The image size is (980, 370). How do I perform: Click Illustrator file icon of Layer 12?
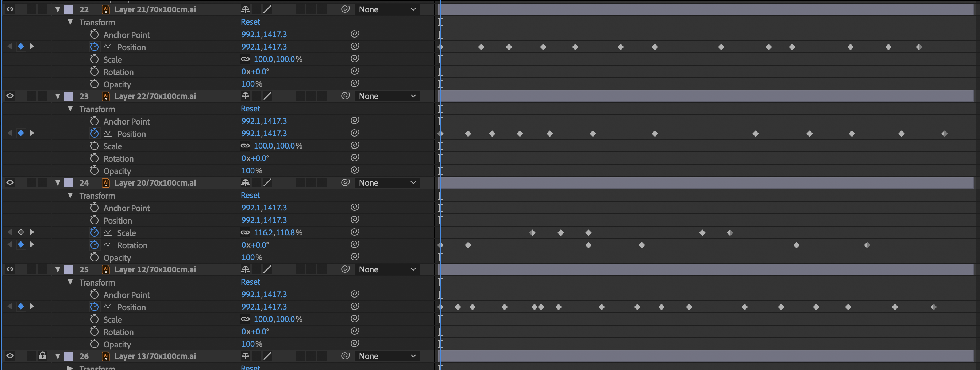pos(106,269)
